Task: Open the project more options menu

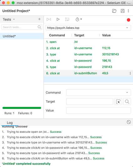Action: [x=128, y=11]
